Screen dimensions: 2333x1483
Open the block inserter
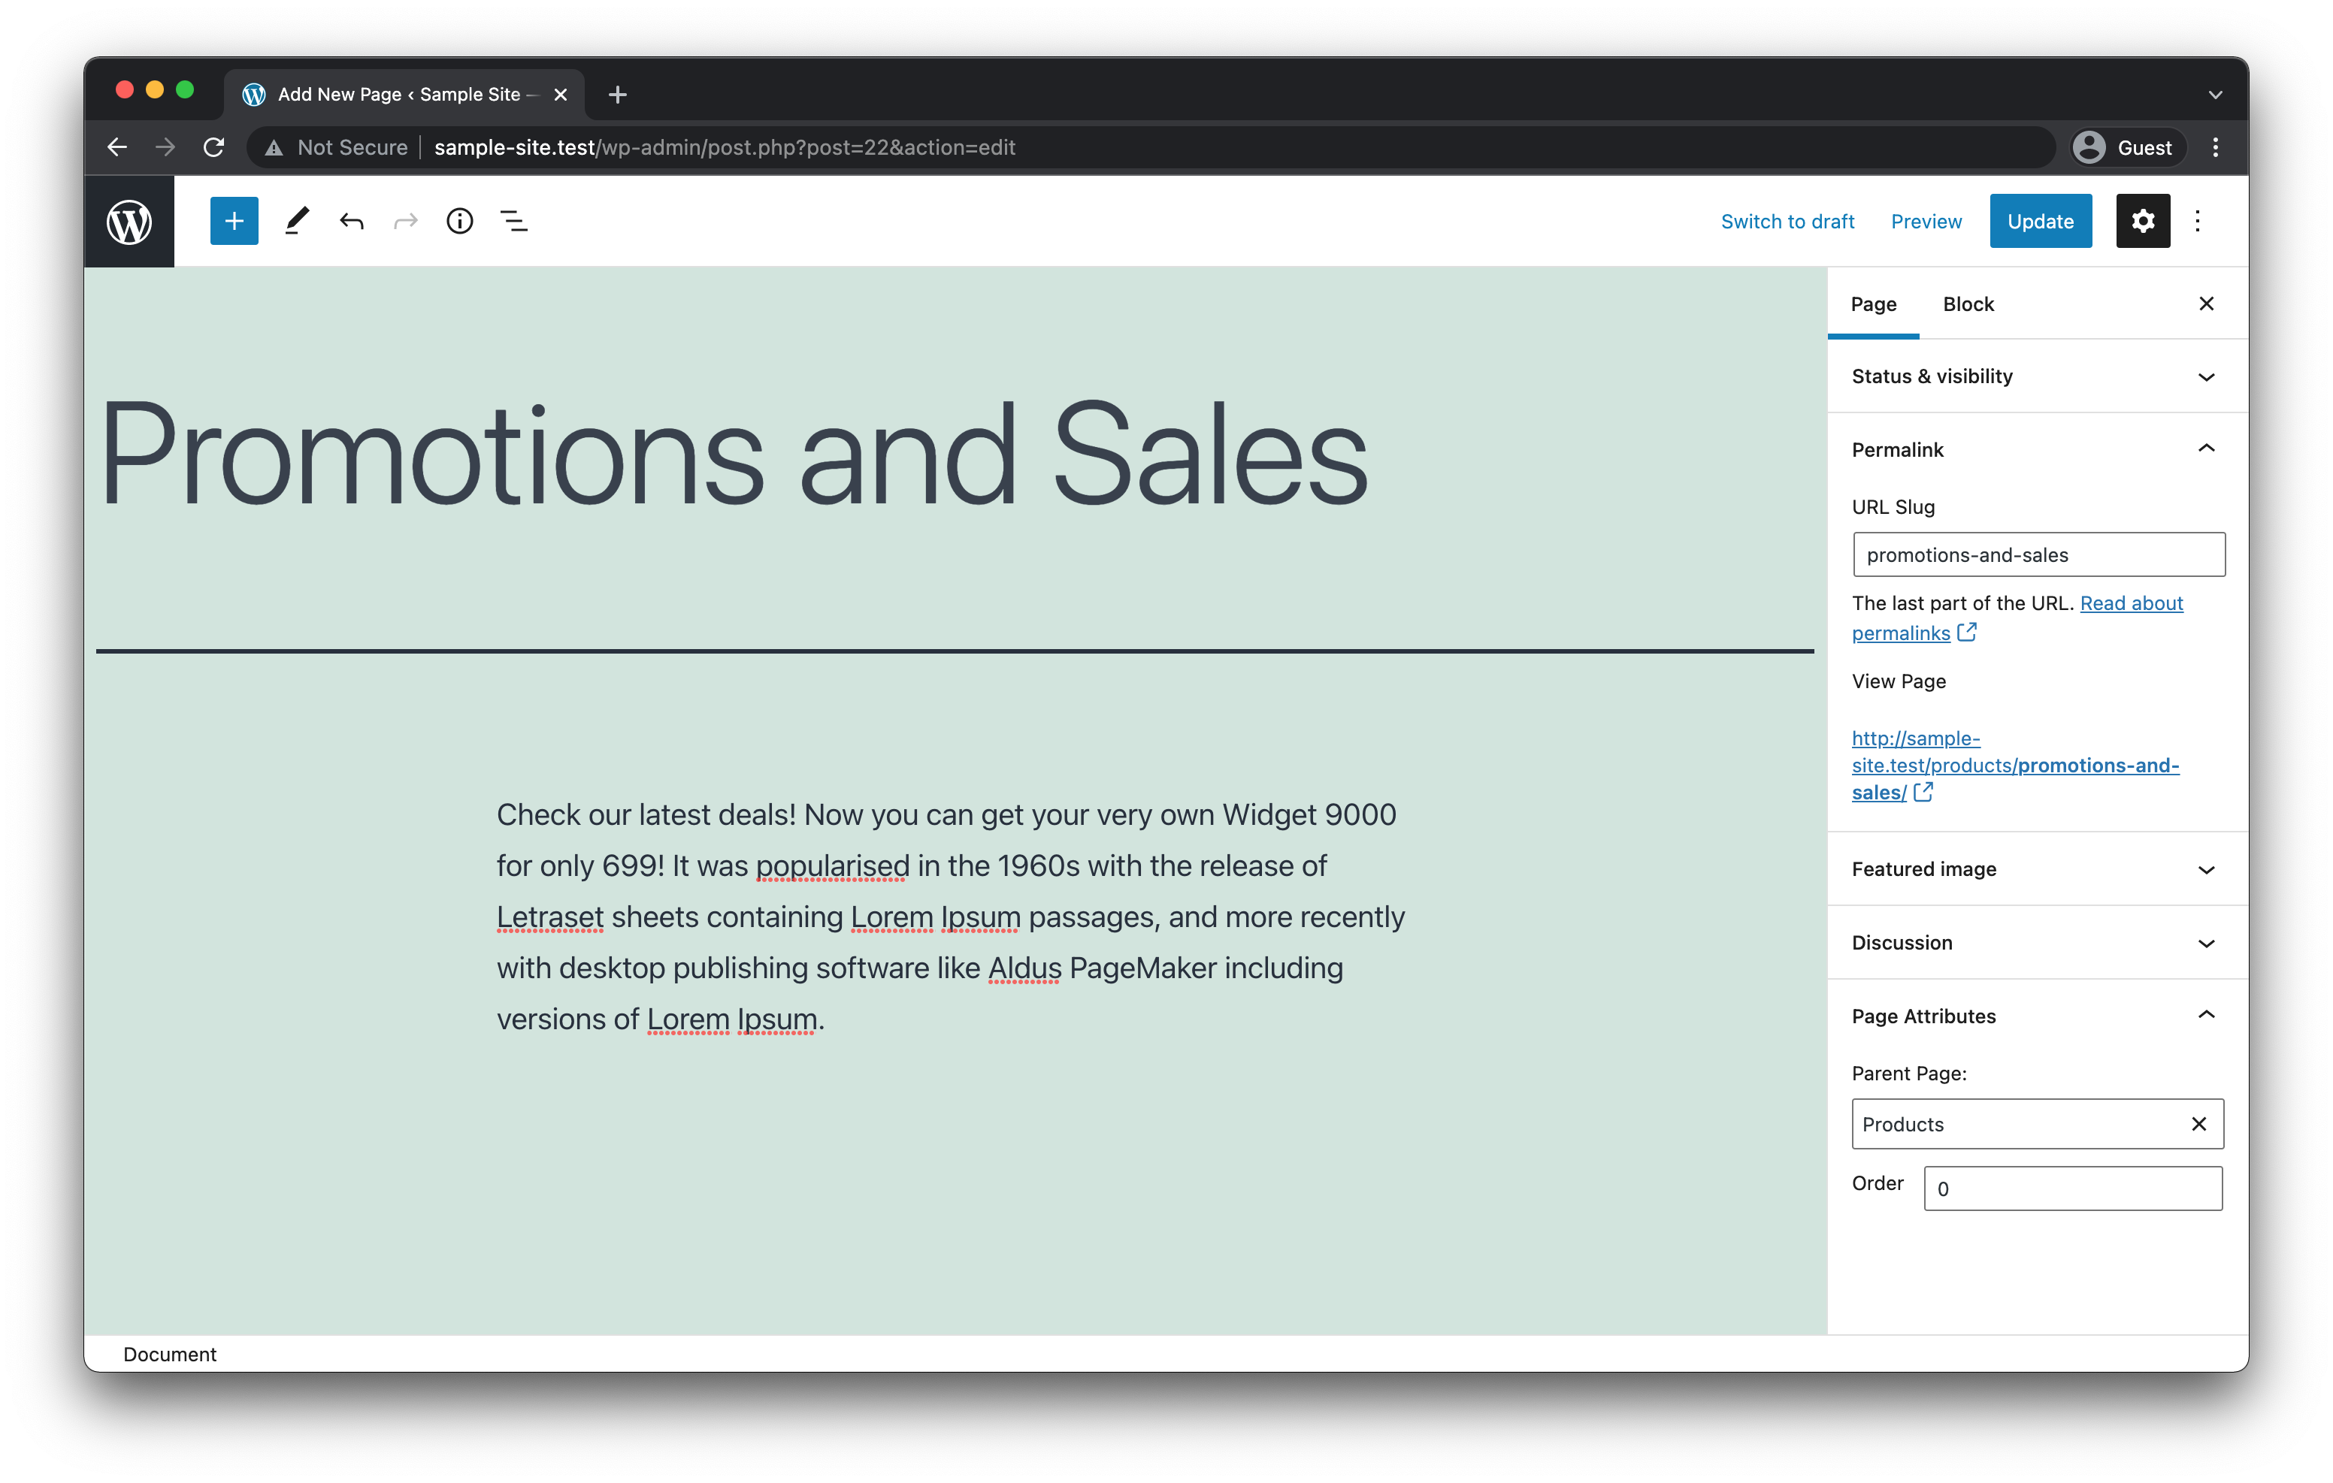click(234, 221)
